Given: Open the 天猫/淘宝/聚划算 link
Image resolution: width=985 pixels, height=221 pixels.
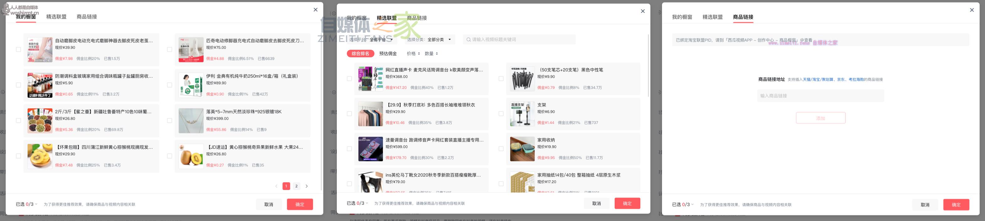Looking at the screenshot, I should click(818, 80).
